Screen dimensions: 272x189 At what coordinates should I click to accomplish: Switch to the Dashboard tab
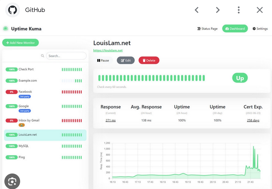[x=235, y=29]
